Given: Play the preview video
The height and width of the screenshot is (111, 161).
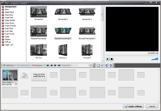Looking at the screenshot, I should tap(108, 59).
